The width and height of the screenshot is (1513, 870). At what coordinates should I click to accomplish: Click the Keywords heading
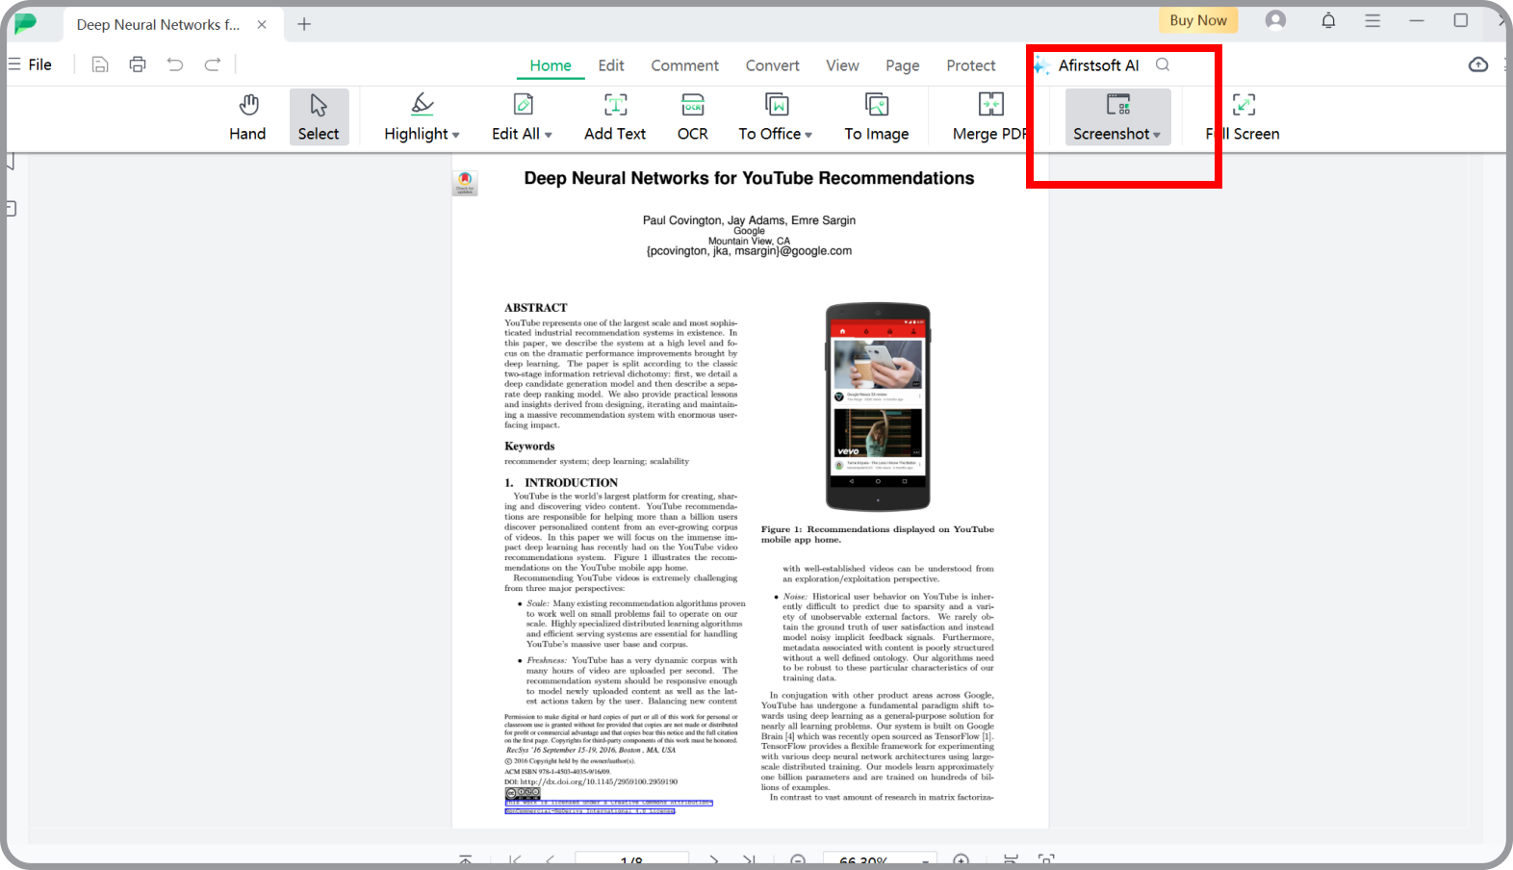pyautogui.click(x=529, y=446)
